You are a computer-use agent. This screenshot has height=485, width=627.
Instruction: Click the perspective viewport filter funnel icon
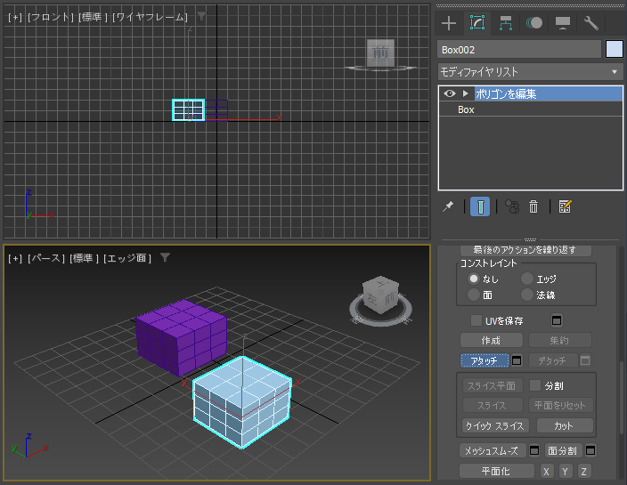tap(165, 257)
